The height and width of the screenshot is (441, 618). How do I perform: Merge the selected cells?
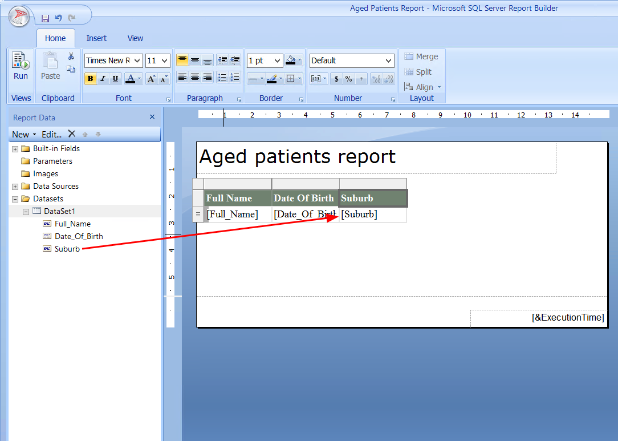[421, 56]
